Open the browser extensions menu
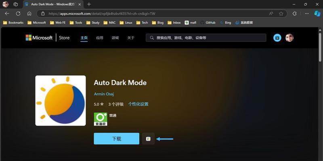 pos(295,14)
